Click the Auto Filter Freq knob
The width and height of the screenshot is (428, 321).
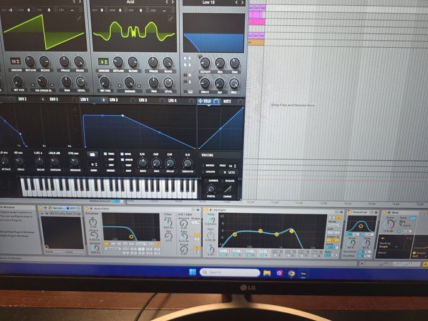coord(167,222)
